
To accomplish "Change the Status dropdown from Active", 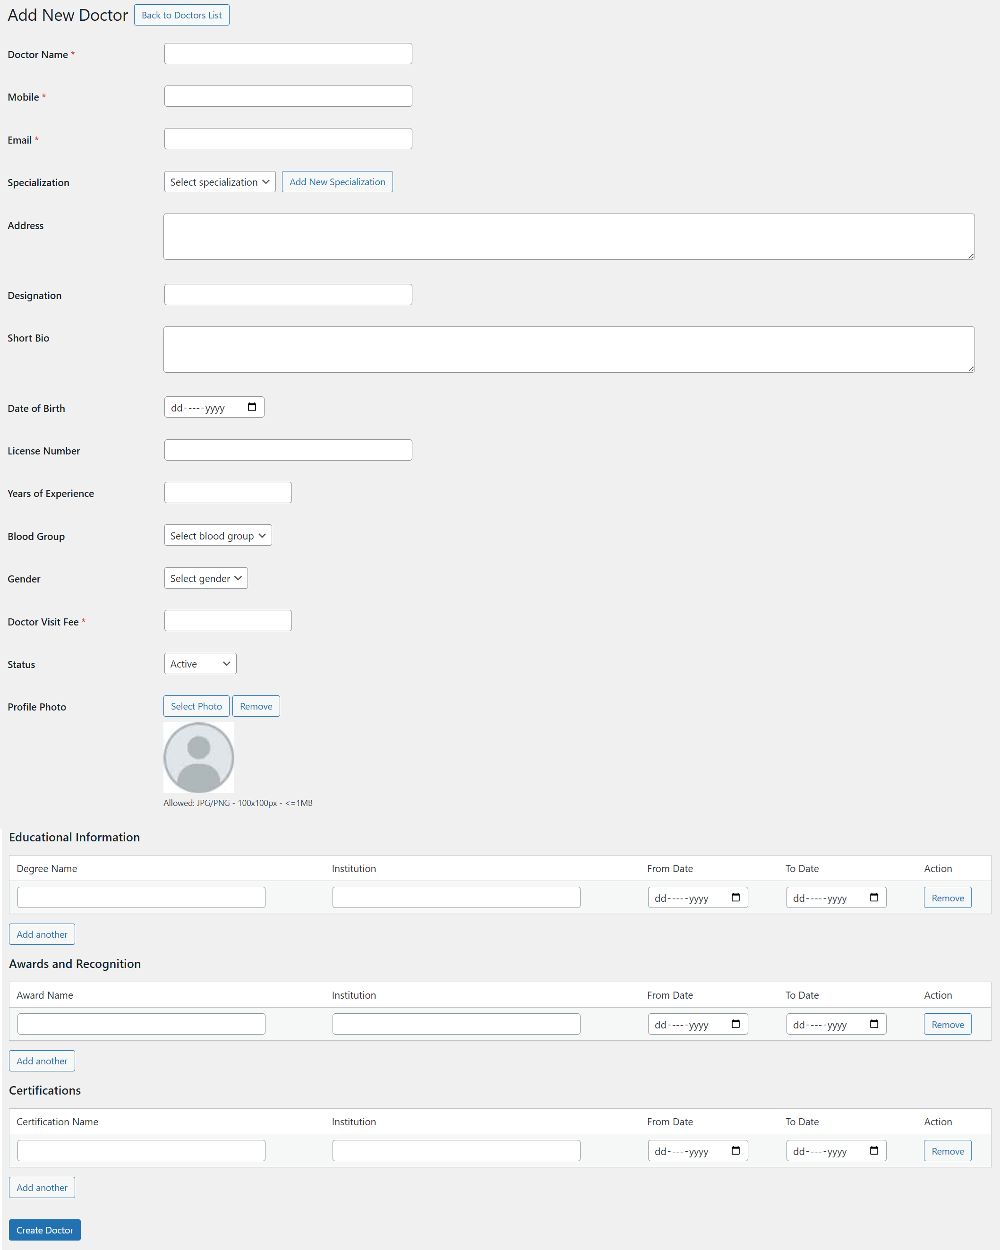I will 199,663.
